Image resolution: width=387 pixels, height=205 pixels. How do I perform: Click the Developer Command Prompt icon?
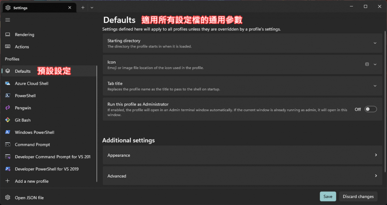point(8,156)
